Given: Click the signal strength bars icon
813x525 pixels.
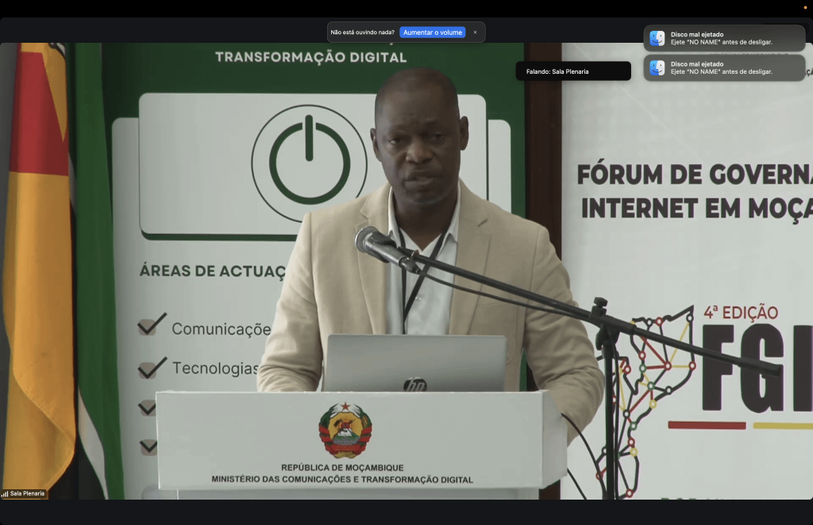Looking at the screenshot, I should 5,493.
